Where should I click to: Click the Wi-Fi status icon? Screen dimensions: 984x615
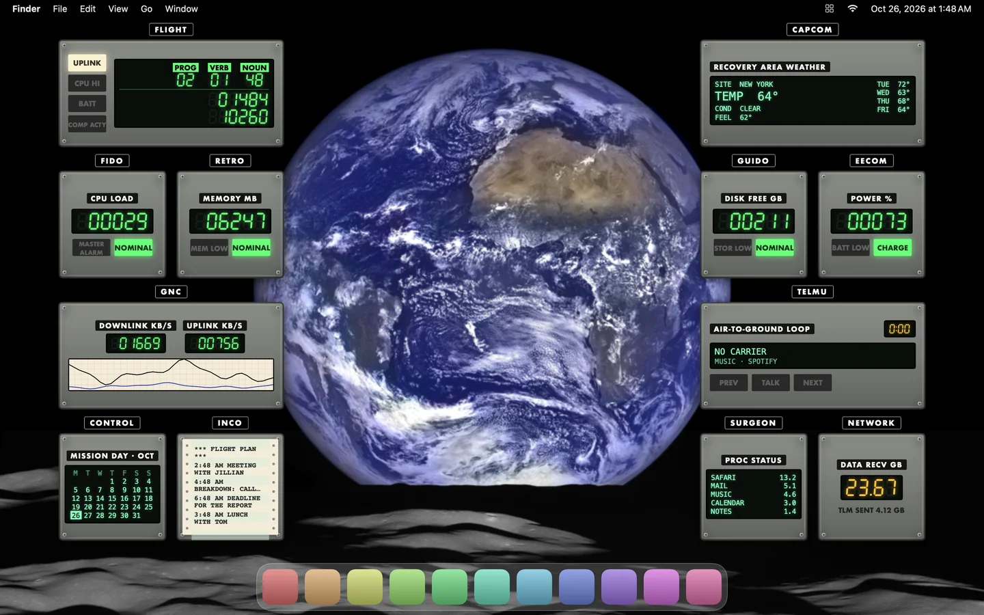pos(853,9)
